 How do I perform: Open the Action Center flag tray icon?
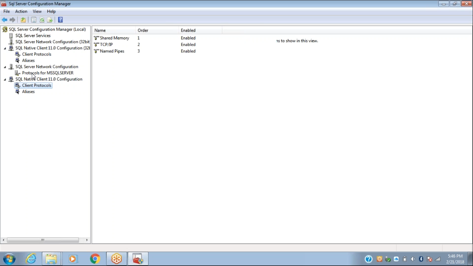pyautogui.click(x=429, y=259)
